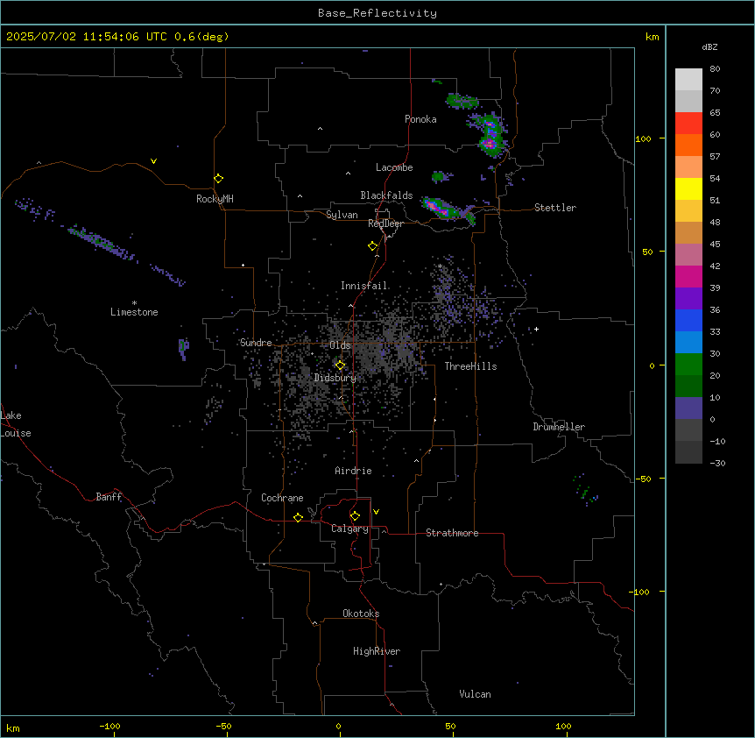The width and height of the screenshot is (755, 738).
Task: Click the Stettler city label
Action: pos(555,208)
